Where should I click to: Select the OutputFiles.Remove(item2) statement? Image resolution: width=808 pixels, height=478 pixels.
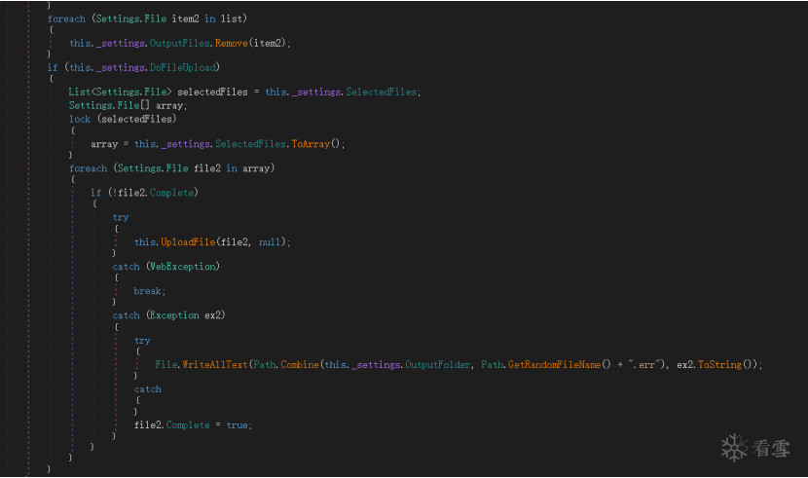point(180,43)
